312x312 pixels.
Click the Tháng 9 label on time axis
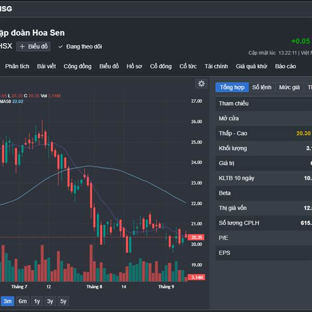166,287
